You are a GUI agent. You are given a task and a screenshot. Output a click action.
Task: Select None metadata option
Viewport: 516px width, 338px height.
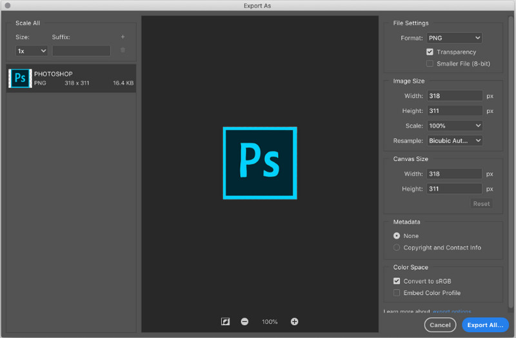pos(397,236)
